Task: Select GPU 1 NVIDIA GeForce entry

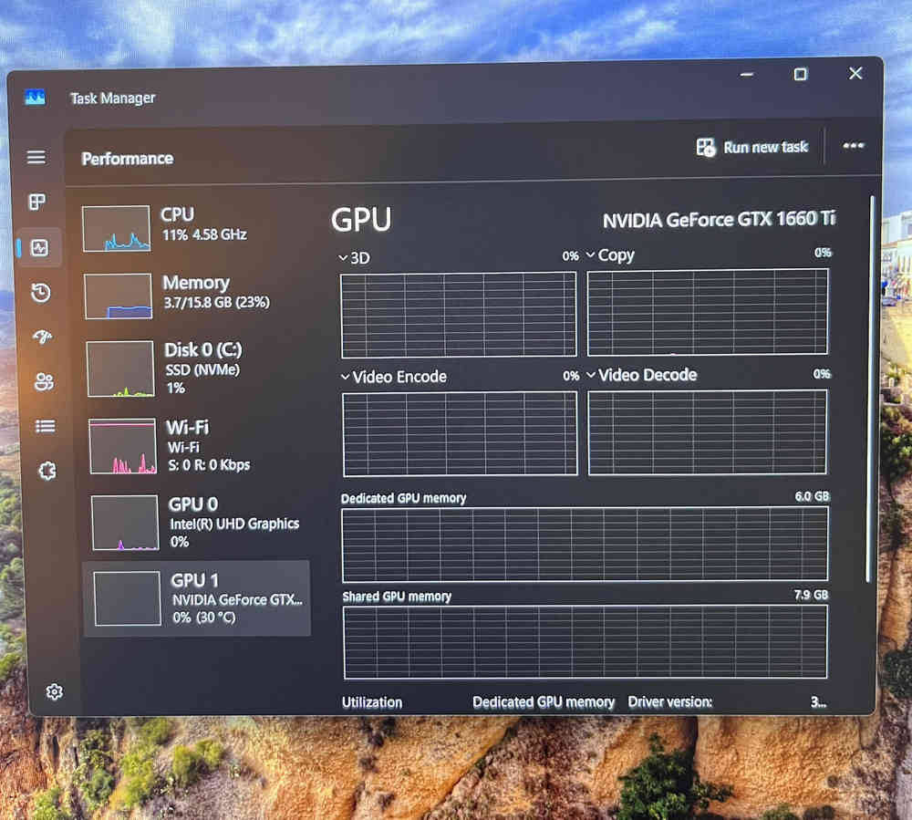Action: [x=197, y=598]
